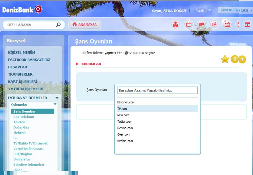Toggle the KURUMLAR section triangle
Image resolution: width=253 pixels, height=175 pixels.
tap(77, 64)
